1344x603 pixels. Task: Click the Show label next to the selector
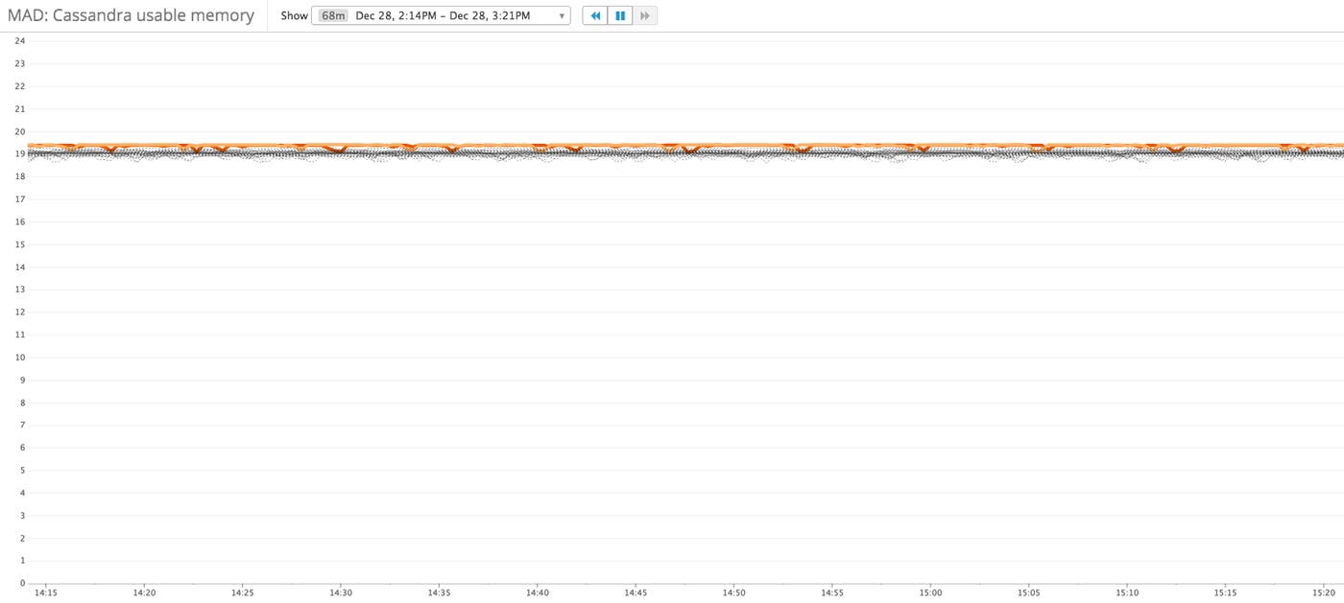[294, 15]
